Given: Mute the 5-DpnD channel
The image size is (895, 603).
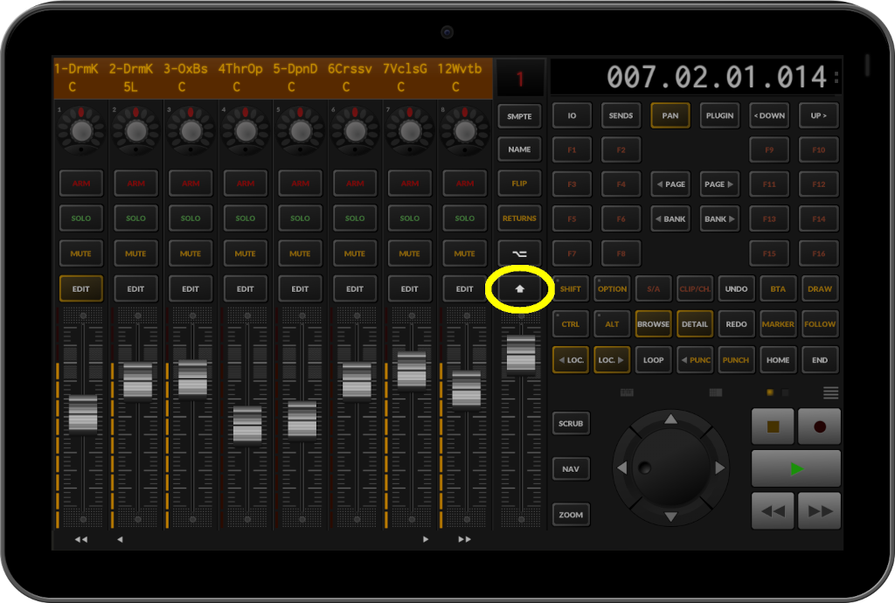Looking at the screenshot, I should (300, 253).
